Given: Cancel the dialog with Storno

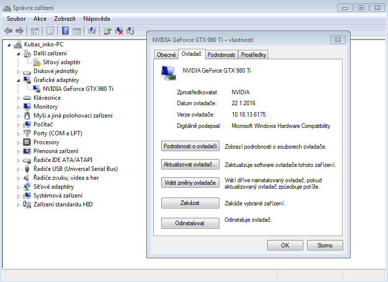Looking at the screenshot, I should (325, 245).
